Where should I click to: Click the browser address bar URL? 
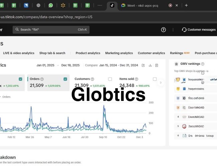pos(46,17)
